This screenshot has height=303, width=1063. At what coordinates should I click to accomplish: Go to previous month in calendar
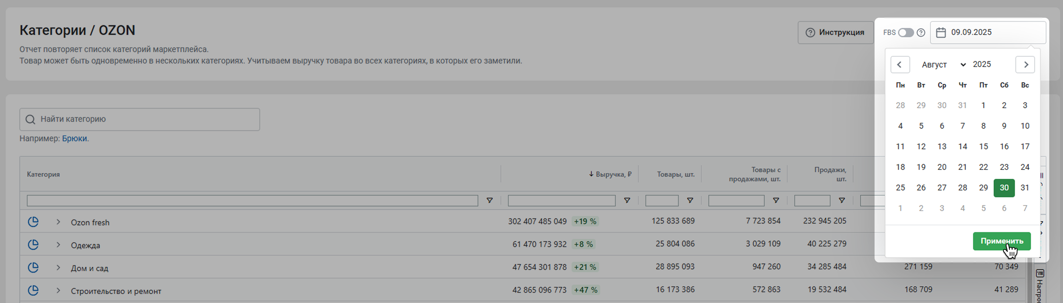tap(900, 65)
